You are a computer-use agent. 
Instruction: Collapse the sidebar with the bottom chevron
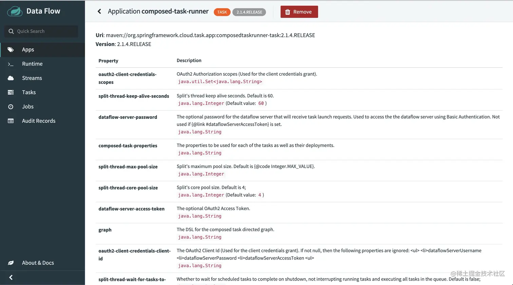[x=11, y=278]
